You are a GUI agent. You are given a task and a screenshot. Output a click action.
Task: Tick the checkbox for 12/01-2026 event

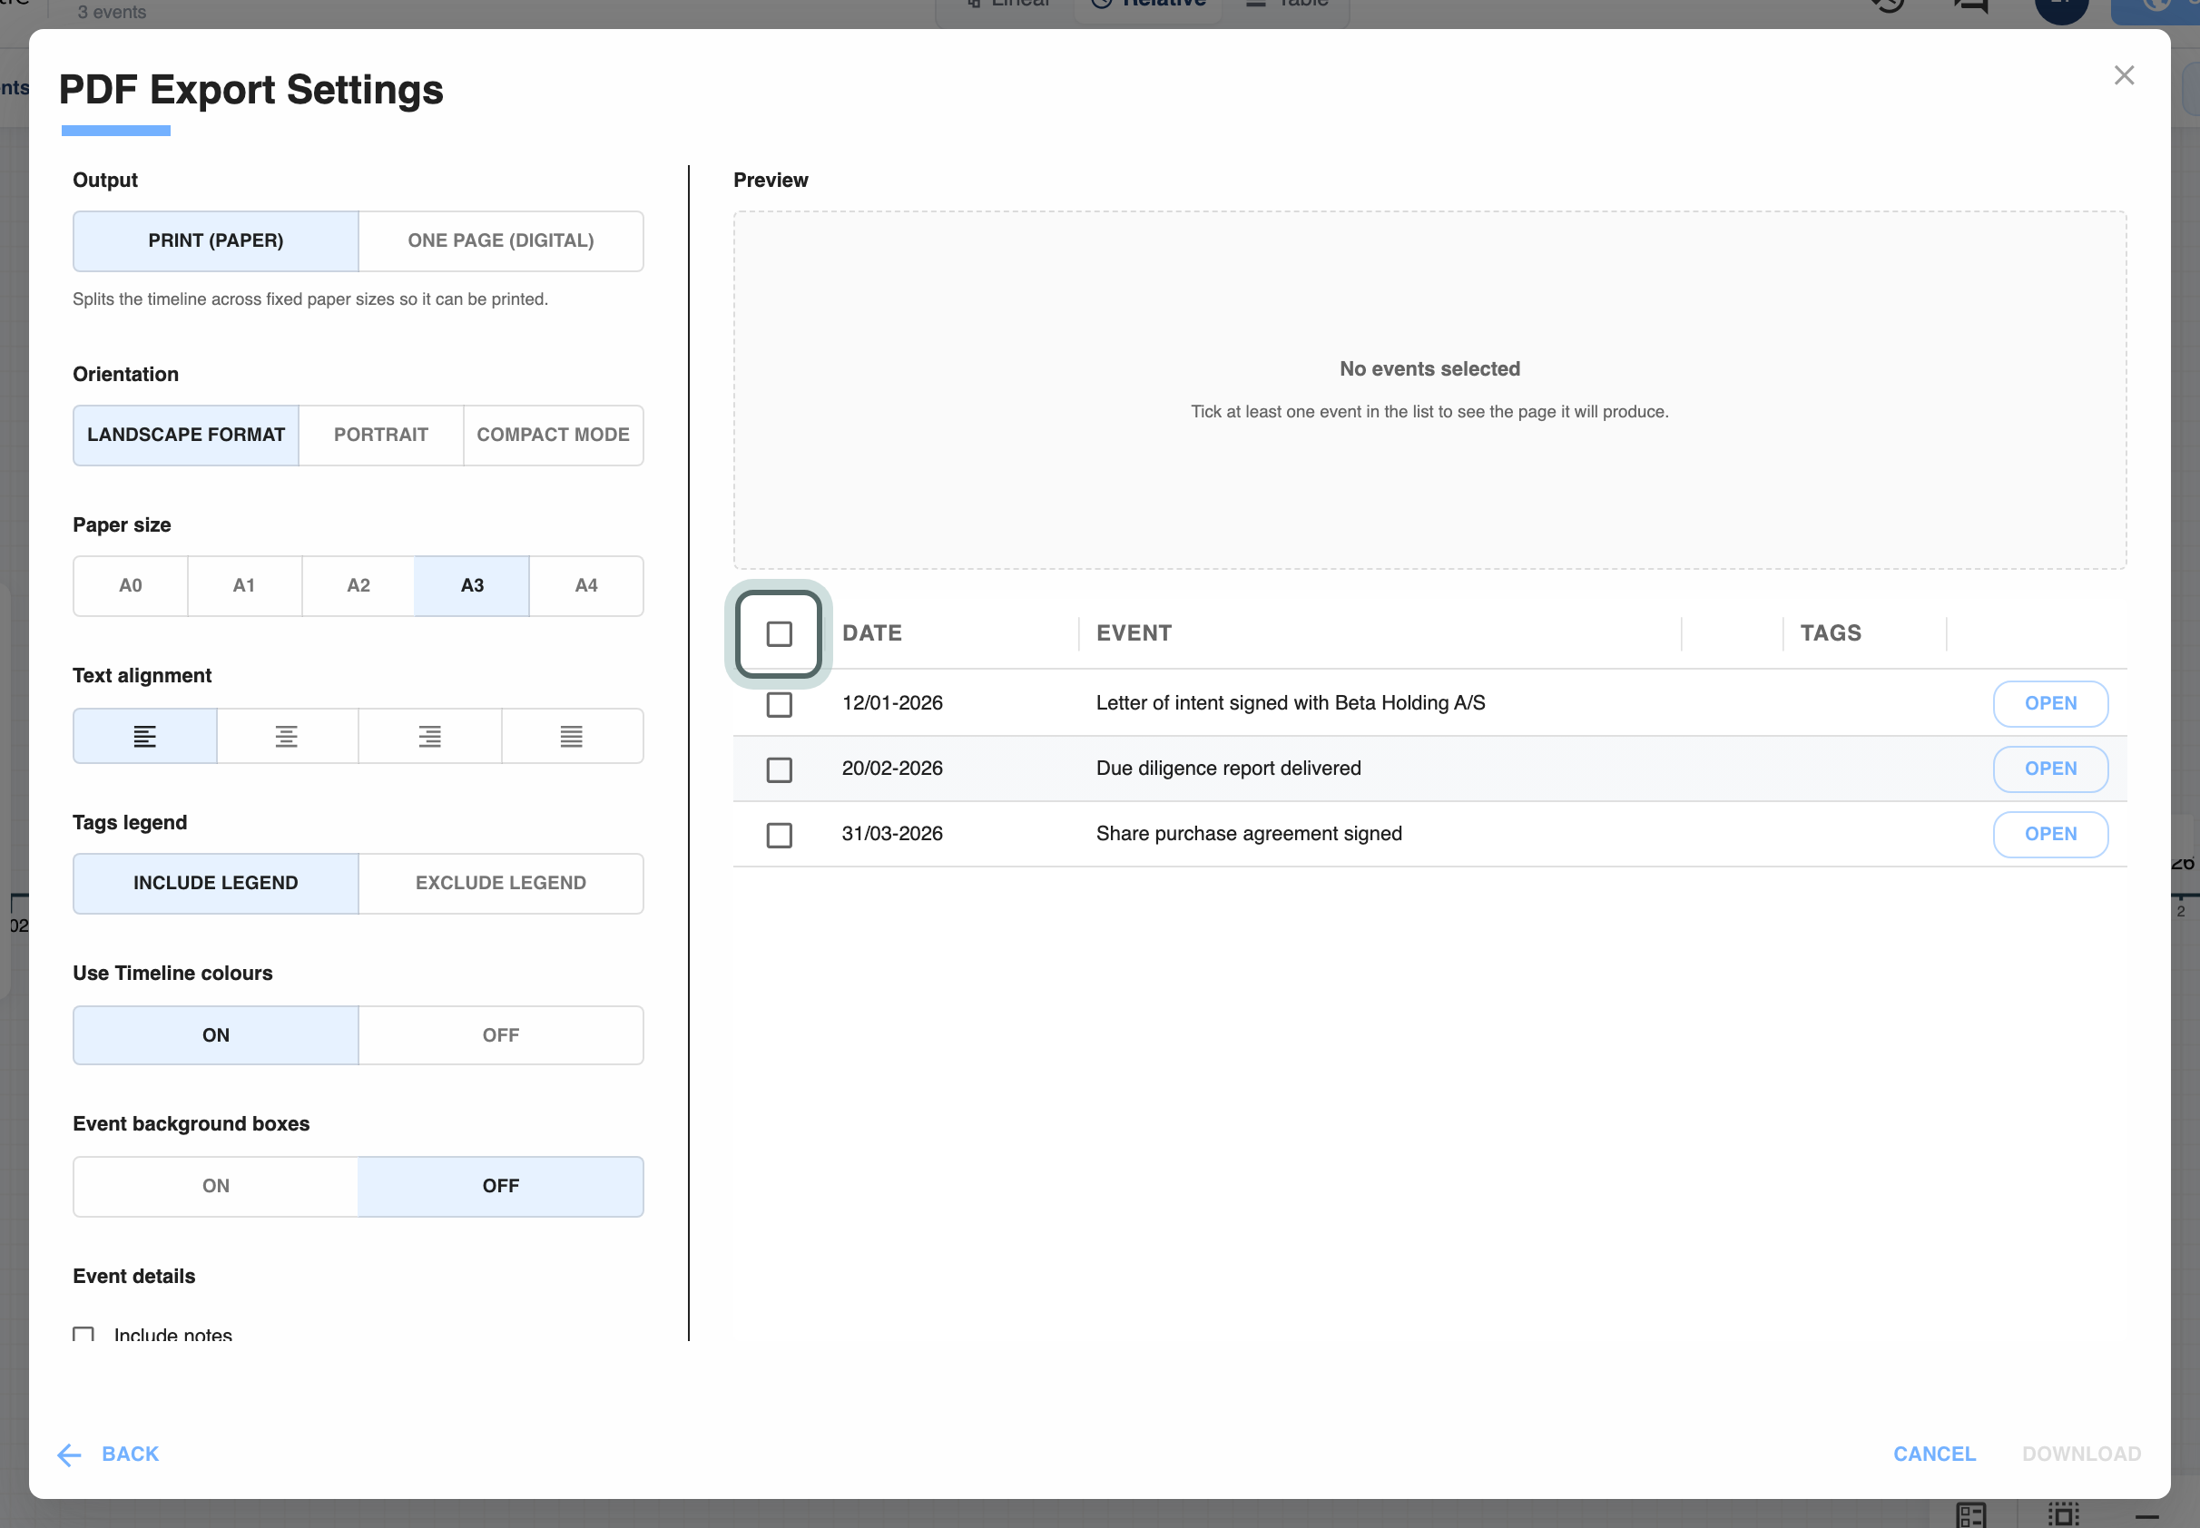click(780, 705)
